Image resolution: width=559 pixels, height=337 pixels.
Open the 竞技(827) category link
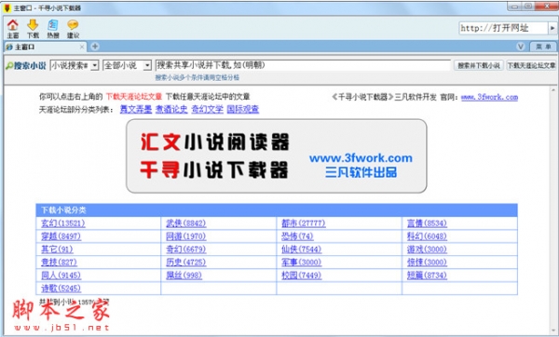(59, 263)
